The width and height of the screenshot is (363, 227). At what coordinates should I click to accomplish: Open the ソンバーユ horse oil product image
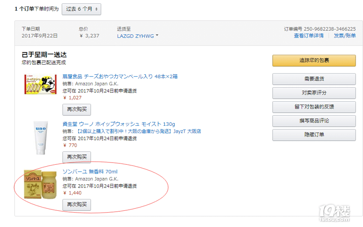(41, 184)
